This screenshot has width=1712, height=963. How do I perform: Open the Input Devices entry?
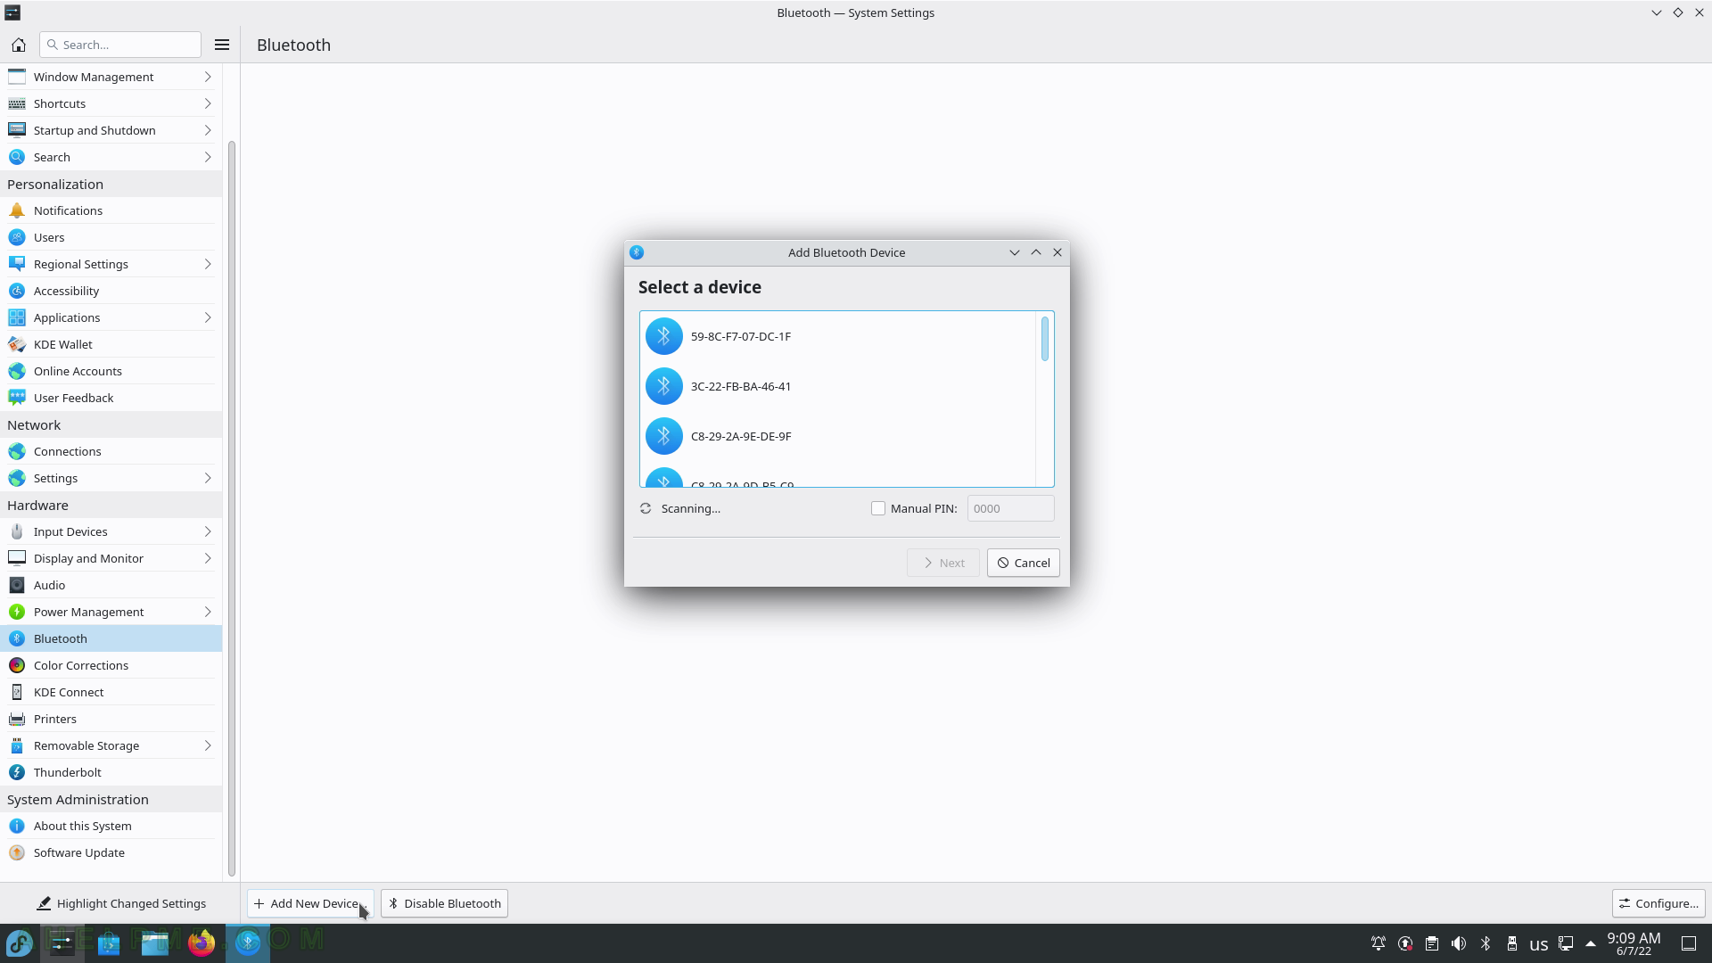coord(111,531)
